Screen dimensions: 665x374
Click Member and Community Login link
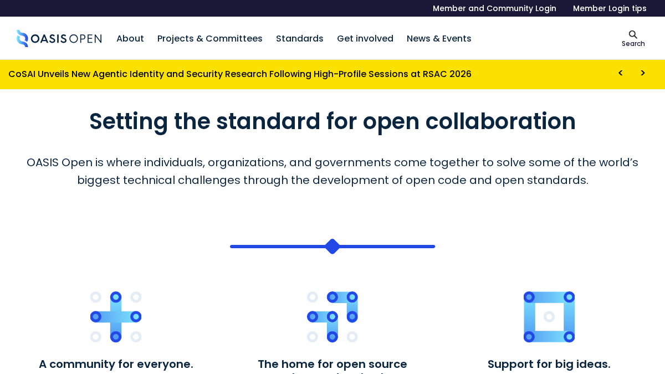point(494,8)
